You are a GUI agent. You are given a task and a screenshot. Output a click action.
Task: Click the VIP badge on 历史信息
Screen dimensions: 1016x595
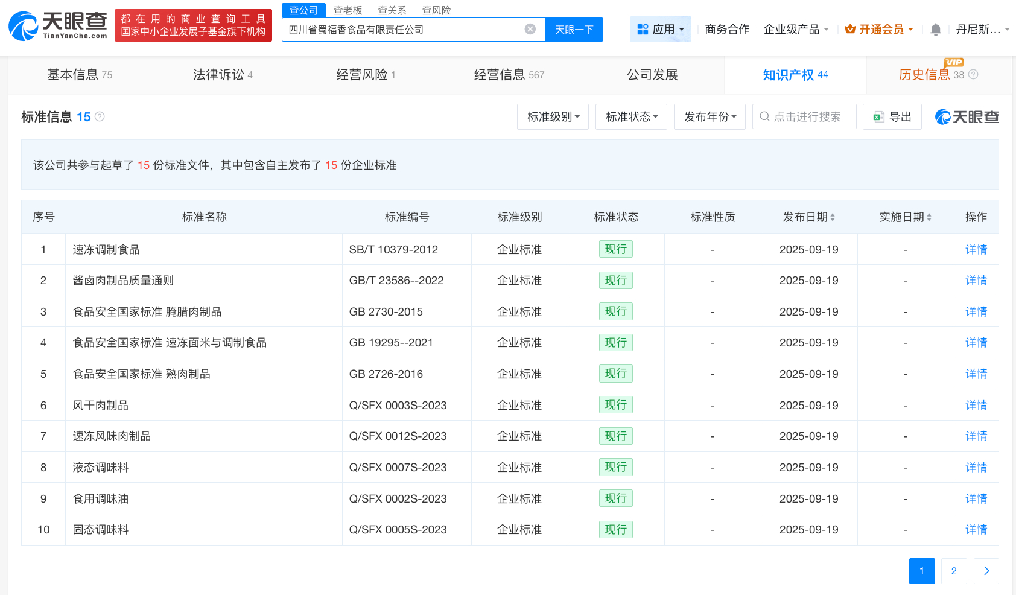coord(954,62)
